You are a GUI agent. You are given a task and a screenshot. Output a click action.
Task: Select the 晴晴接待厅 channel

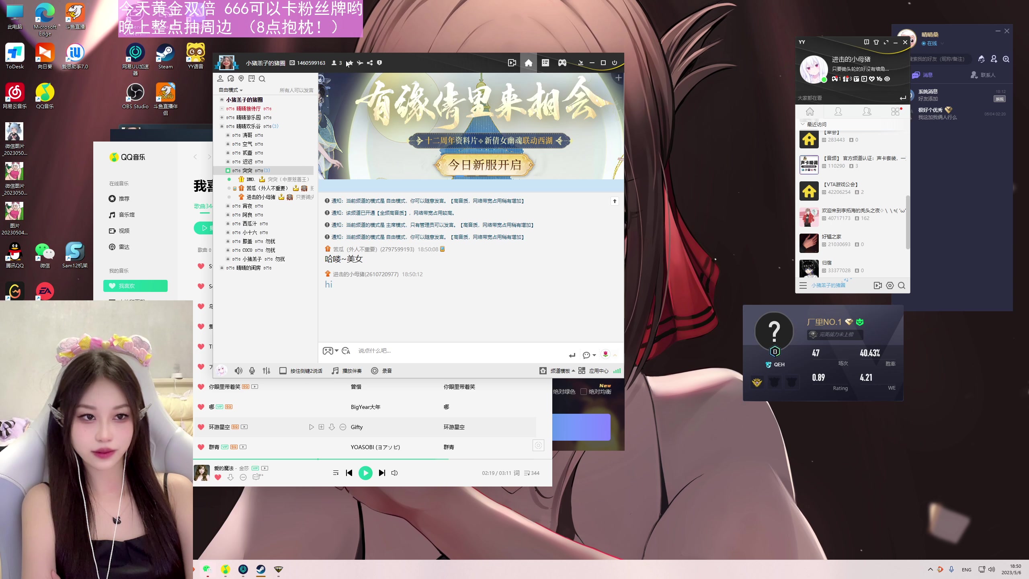(x=248, y=109)
